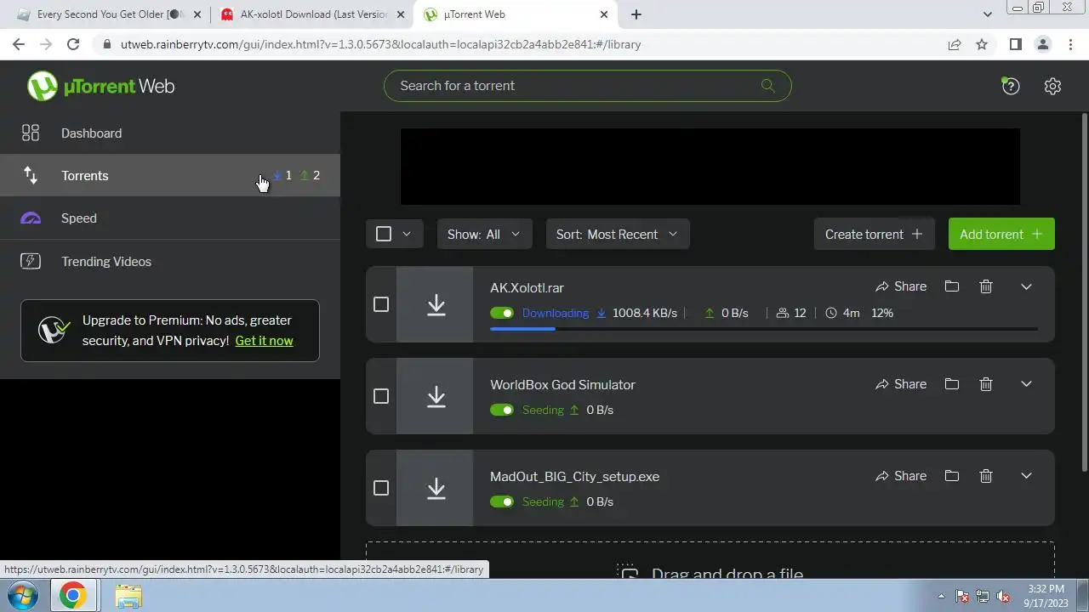This screenshot has height=612, width=1089.
Task: Expand WorldBox God Simulator details chevron
Action: [1026, 384]
